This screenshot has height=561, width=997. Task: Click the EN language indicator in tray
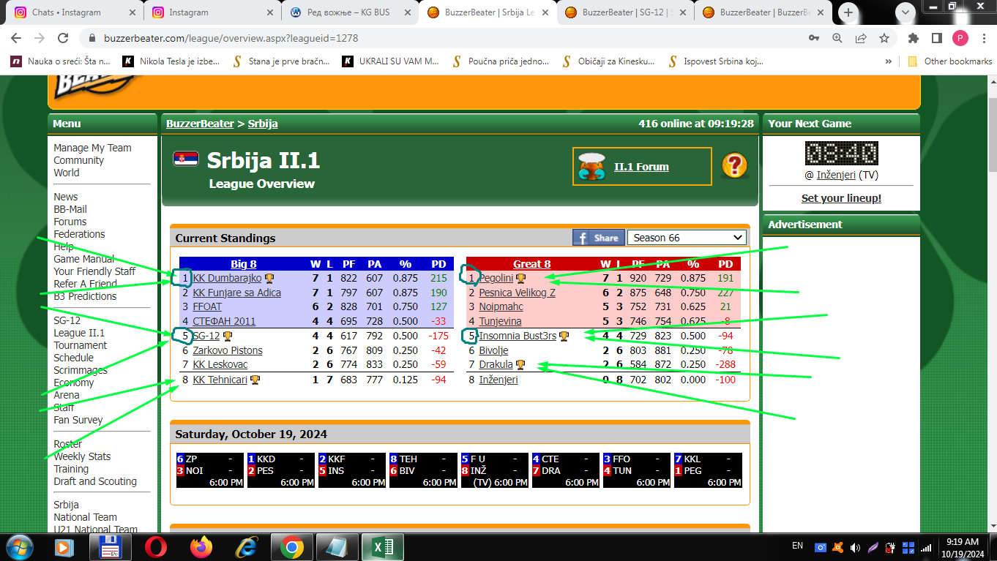(x=798, y=546)
